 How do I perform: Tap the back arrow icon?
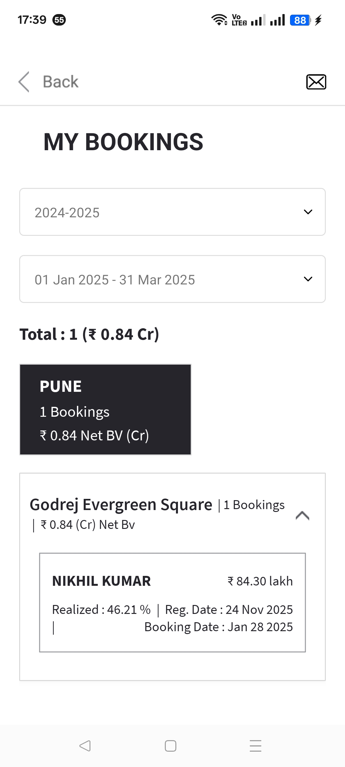pyautogui.click(x=24, y=82)
